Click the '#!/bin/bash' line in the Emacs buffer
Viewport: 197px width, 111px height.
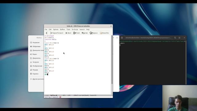pos(49,36)
